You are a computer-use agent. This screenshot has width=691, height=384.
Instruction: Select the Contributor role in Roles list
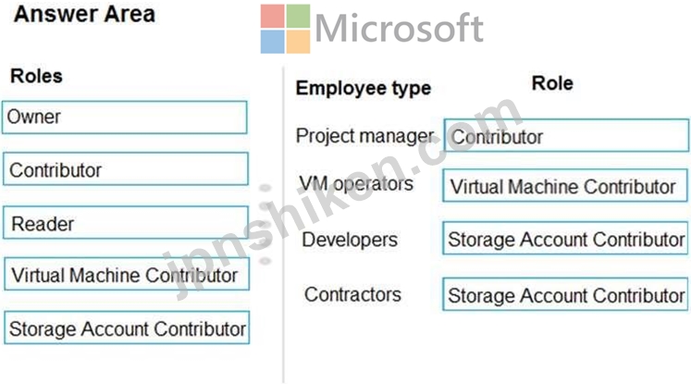[126, 168]
